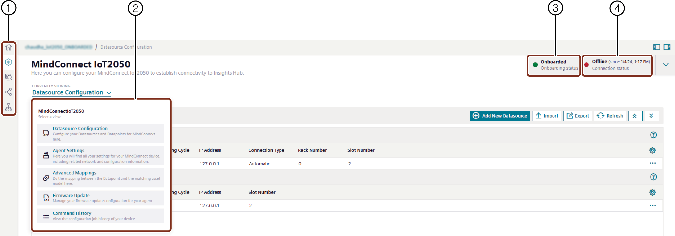Click the MindConnect IoT2050 page title
The height and width of the screenshot is (236, 675).
coord(81,64)
